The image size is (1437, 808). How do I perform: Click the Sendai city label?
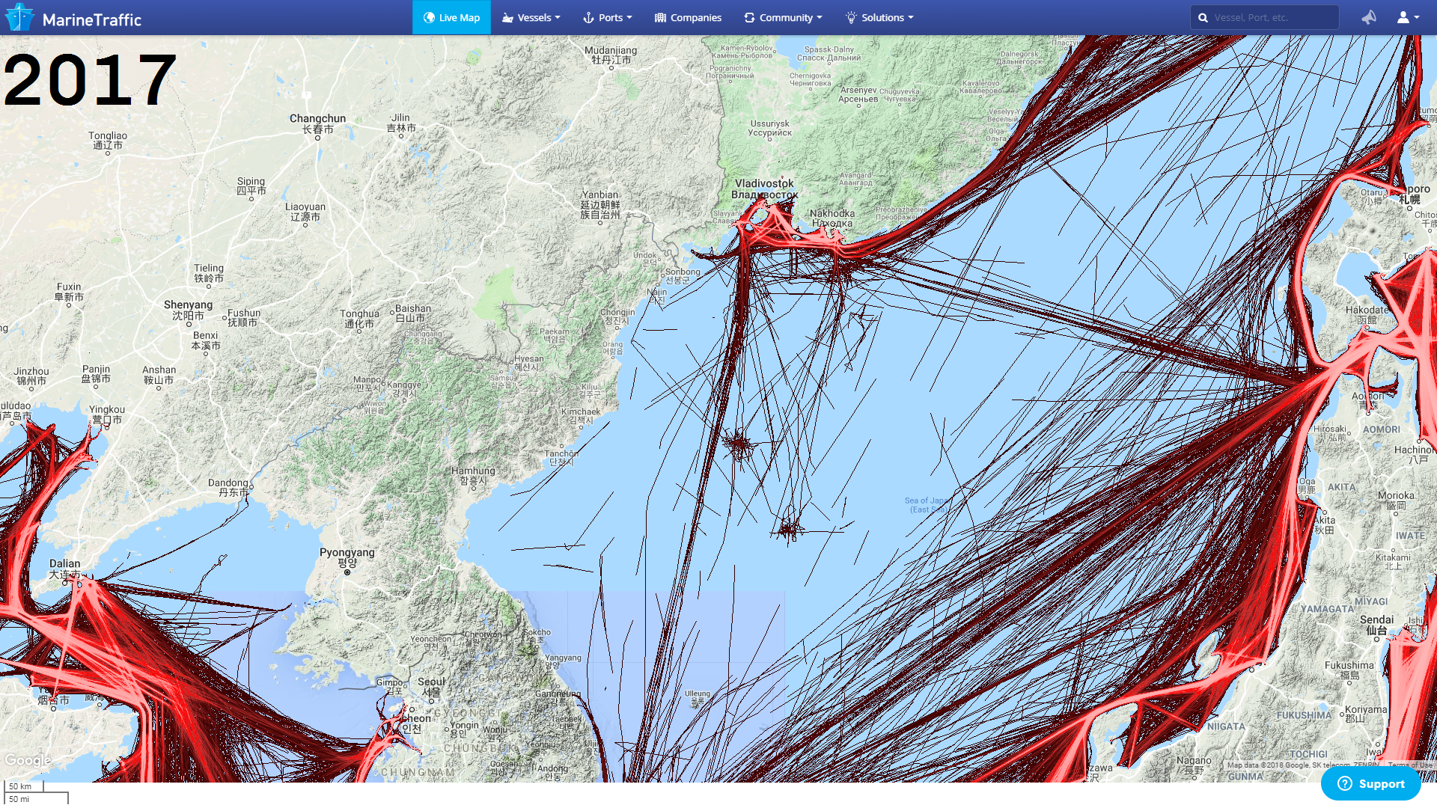tap(1376, 625)
